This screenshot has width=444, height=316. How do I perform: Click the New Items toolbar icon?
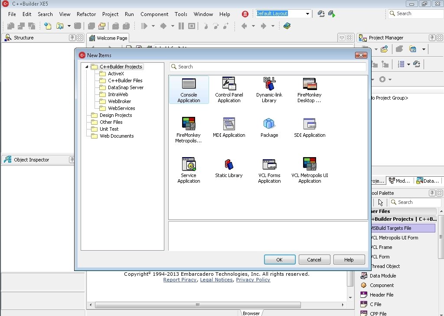coord(48,26)
